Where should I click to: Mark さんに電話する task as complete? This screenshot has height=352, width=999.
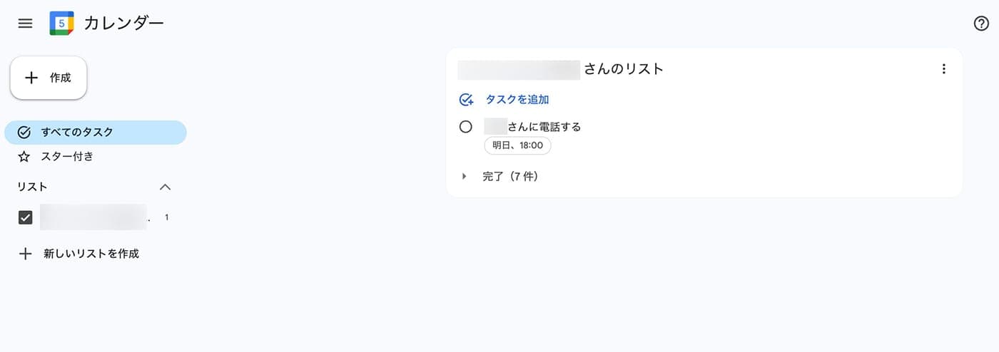[x=466, y=127]
